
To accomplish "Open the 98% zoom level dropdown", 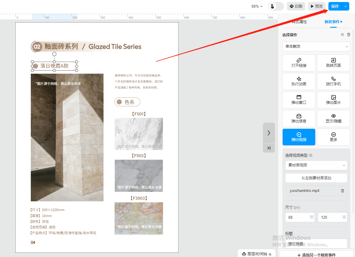I will click(257, 6).
